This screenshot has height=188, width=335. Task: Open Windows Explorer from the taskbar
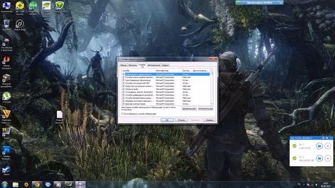(x=15, y=184)
